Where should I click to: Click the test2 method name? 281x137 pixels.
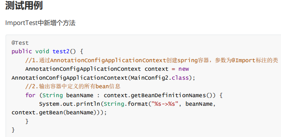61,51
